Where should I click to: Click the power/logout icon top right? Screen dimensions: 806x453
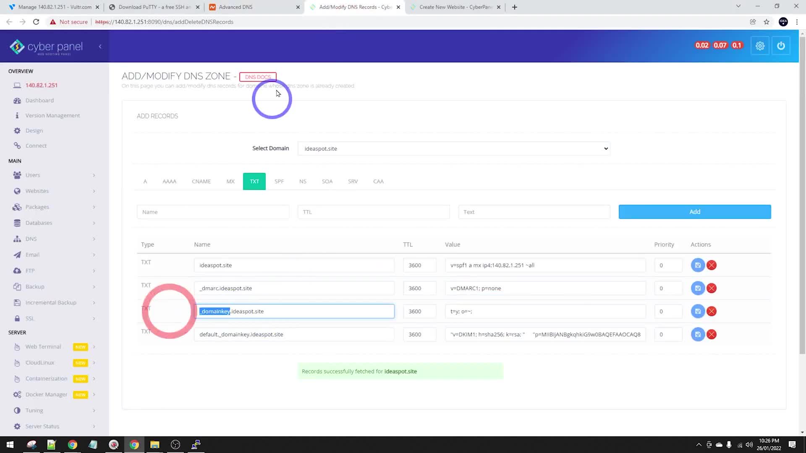781,46
